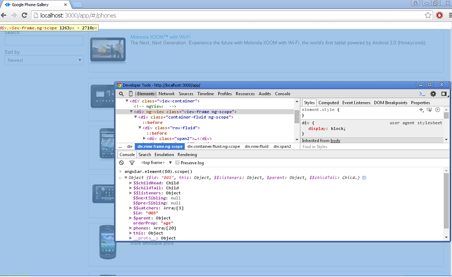Select div.container-fluid.ng-scope breadcrumb

[x=214, y=146]
